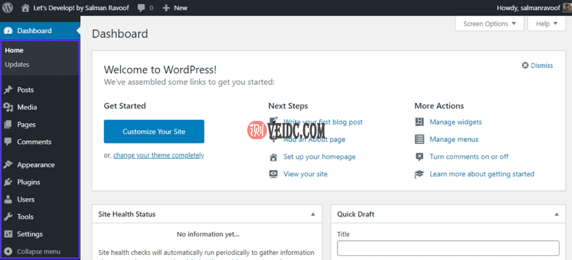Expand the Screen Options dropdown
Viewport: 572px width, 260px height.
[489, 24]
